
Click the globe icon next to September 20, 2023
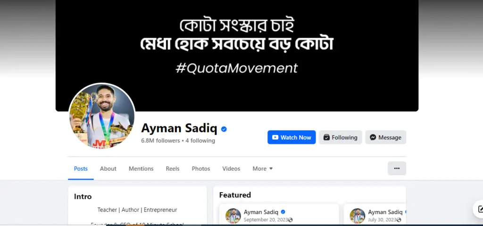290,220
